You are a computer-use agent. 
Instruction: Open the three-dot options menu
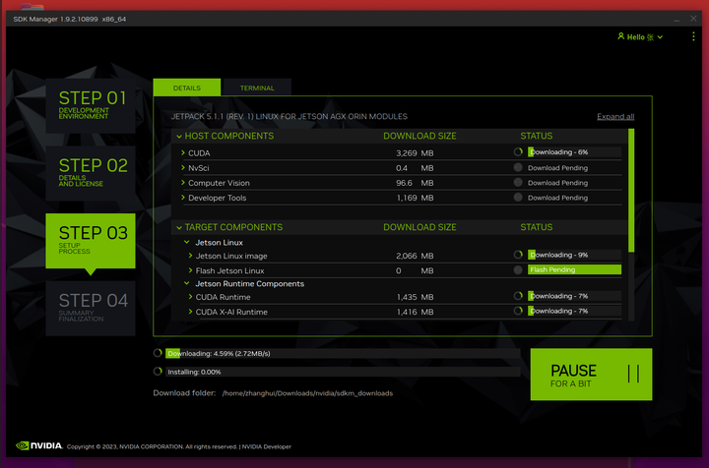693,36
